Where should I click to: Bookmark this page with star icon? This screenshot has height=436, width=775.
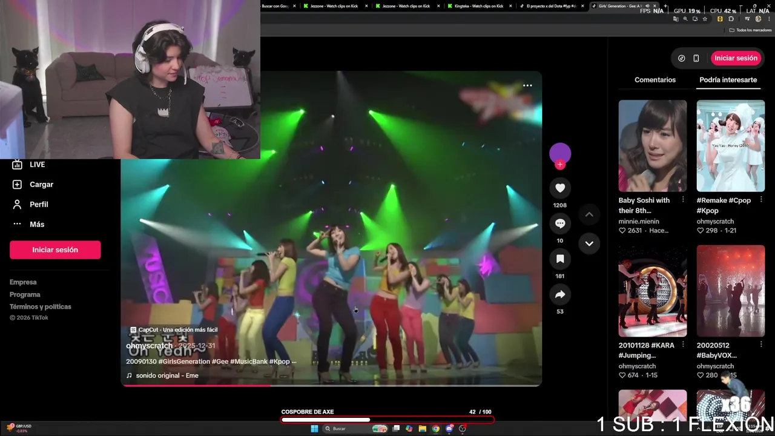[705, 19]
